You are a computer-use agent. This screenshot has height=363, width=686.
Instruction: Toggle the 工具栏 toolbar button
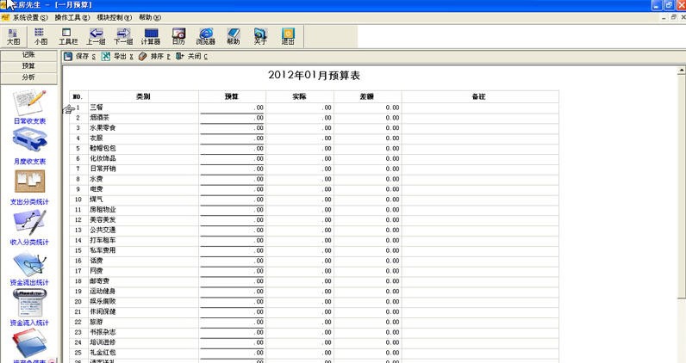(68, 36)
